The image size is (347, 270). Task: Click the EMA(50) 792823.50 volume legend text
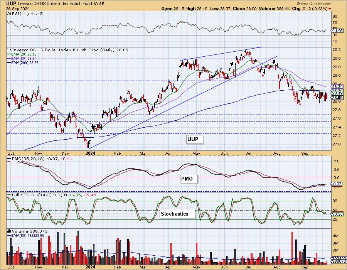coord(28,236)
